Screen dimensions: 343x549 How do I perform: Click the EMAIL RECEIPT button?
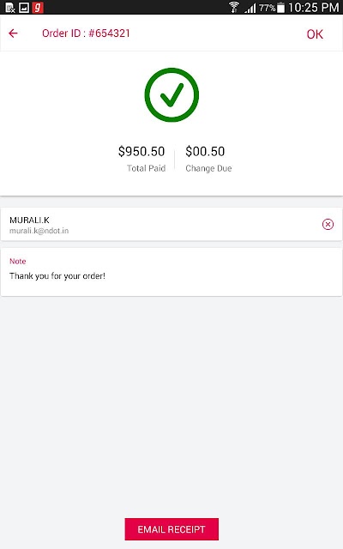[171, 529]
